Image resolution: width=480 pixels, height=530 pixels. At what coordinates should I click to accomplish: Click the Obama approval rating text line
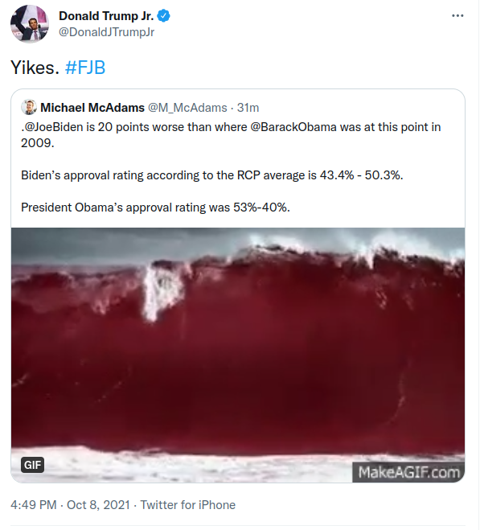pyautogui.click(x=155, y=207)
